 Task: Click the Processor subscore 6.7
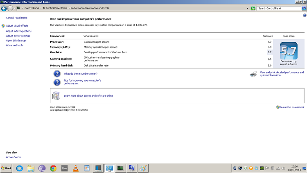[x=269, y=42]
